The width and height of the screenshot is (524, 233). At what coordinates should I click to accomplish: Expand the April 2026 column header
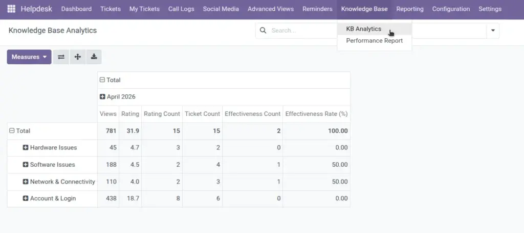[x=118, y=97]
